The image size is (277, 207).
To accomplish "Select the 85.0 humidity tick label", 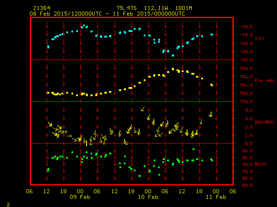I will click(x=247, y=151).
